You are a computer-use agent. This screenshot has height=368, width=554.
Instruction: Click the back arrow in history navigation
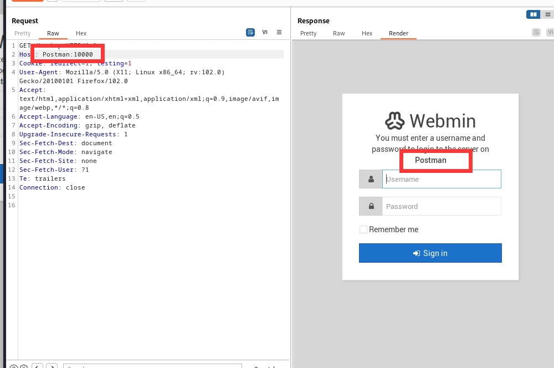coord(37,366)
